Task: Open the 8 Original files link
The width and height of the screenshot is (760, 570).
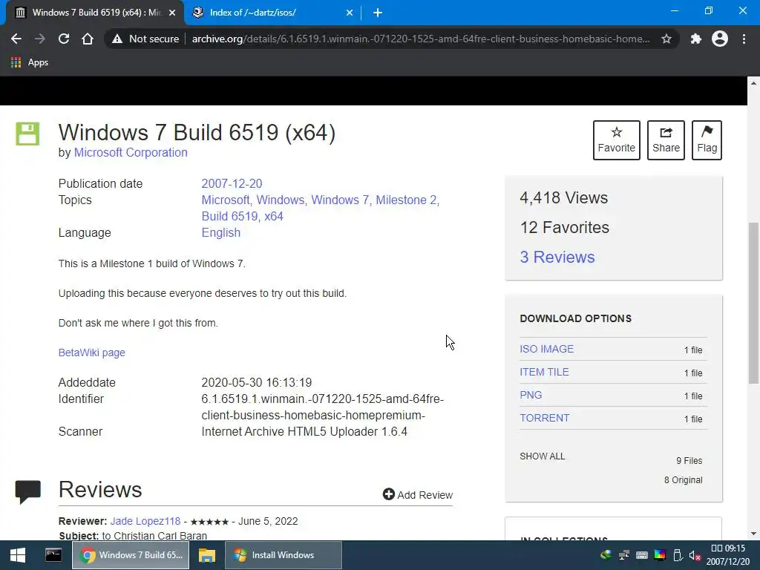Action: click(683, 480)
